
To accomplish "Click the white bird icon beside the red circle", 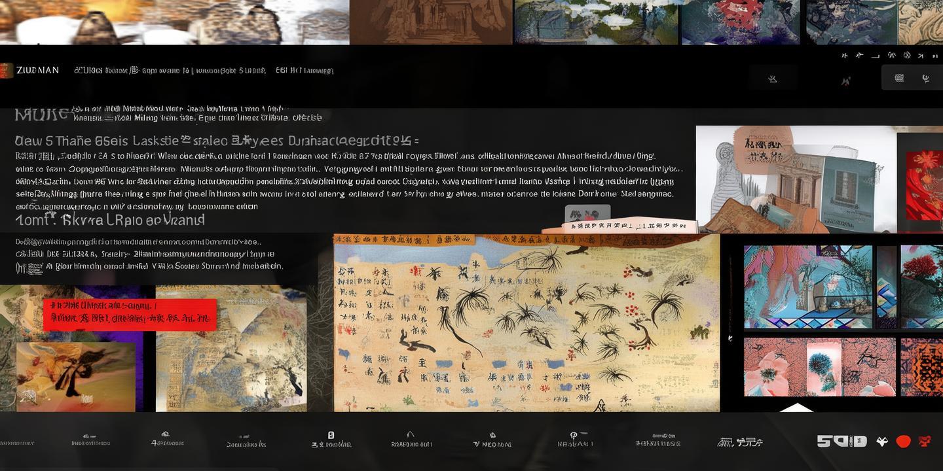I will click(x=882, y=442).
